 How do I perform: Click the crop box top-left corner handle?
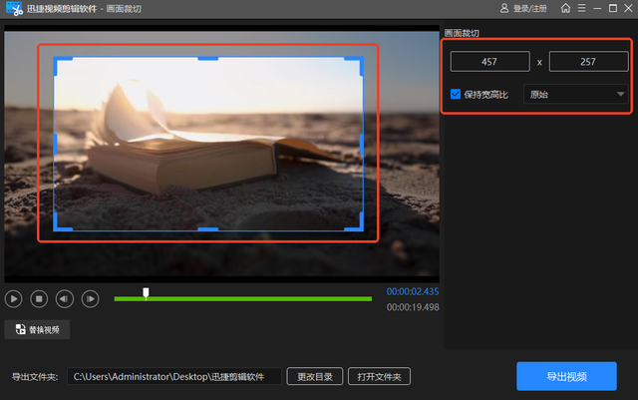(57, 60)
